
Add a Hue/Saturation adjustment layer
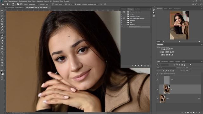pyautogui.click(x=160, y=52)
